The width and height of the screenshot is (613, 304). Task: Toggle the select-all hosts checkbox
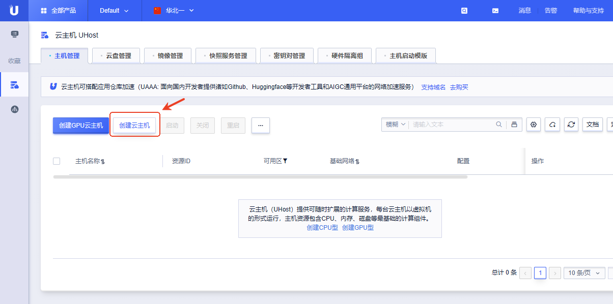pyautogui.click(x=57, y=161)
